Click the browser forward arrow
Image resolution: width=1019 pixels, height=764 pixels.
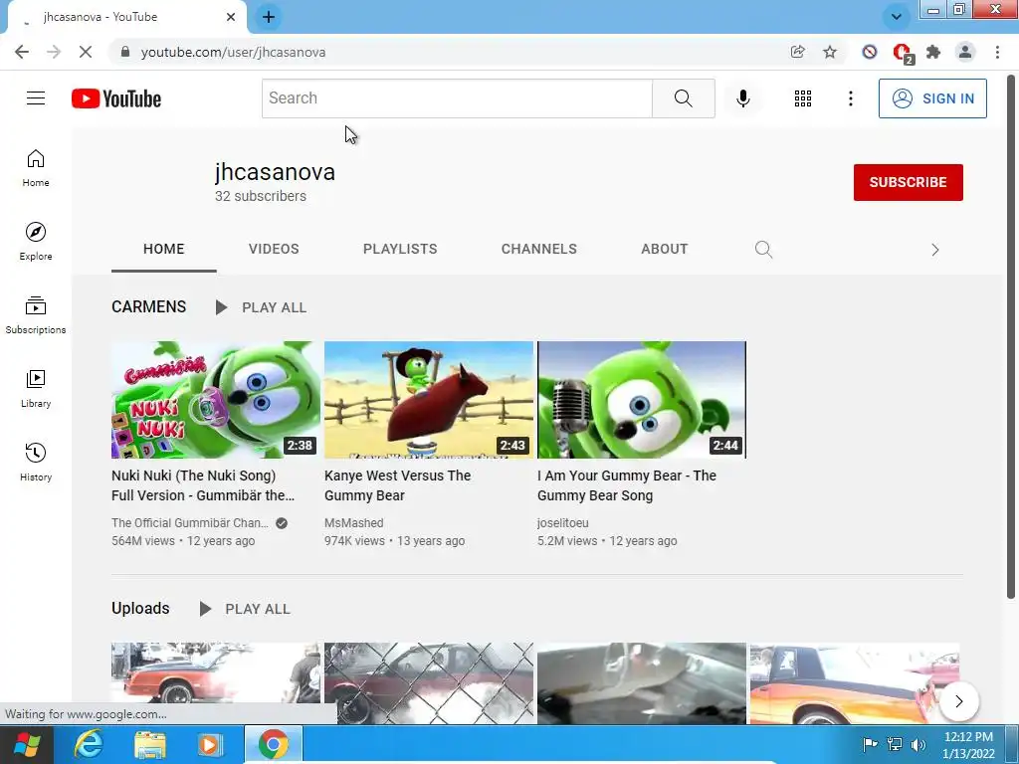(54, 52)
